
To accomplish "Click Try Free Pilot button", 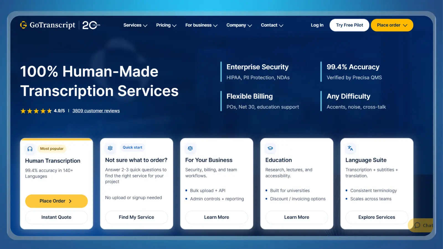I will point(349,25).
